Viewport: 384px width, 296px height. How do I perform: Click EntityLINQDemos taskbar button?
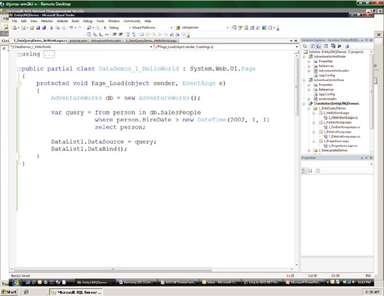(95, 283)
